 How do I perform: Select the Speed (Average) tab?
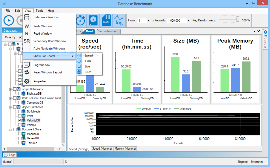click(79, 149)
